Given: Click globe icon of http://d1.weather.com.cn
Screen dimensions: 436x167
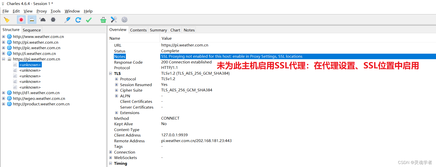Looking at the screenshot, I should 9,93.
